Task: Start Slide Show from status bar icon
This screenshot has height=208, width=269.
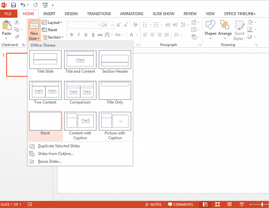Action: (241, 204)
